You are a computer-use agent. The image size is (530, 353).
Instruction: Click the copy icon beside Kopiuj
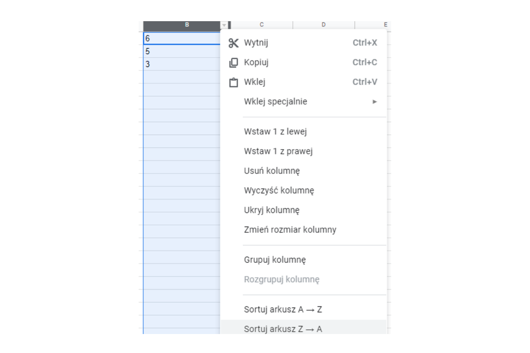pos(233,63)
